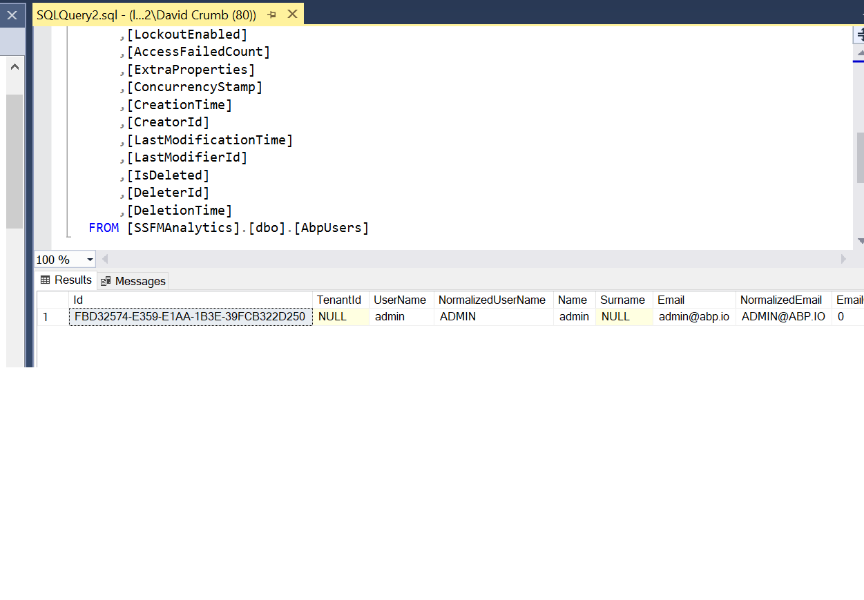Click the NormalizedUserName column header

click(x=492, y=300)
